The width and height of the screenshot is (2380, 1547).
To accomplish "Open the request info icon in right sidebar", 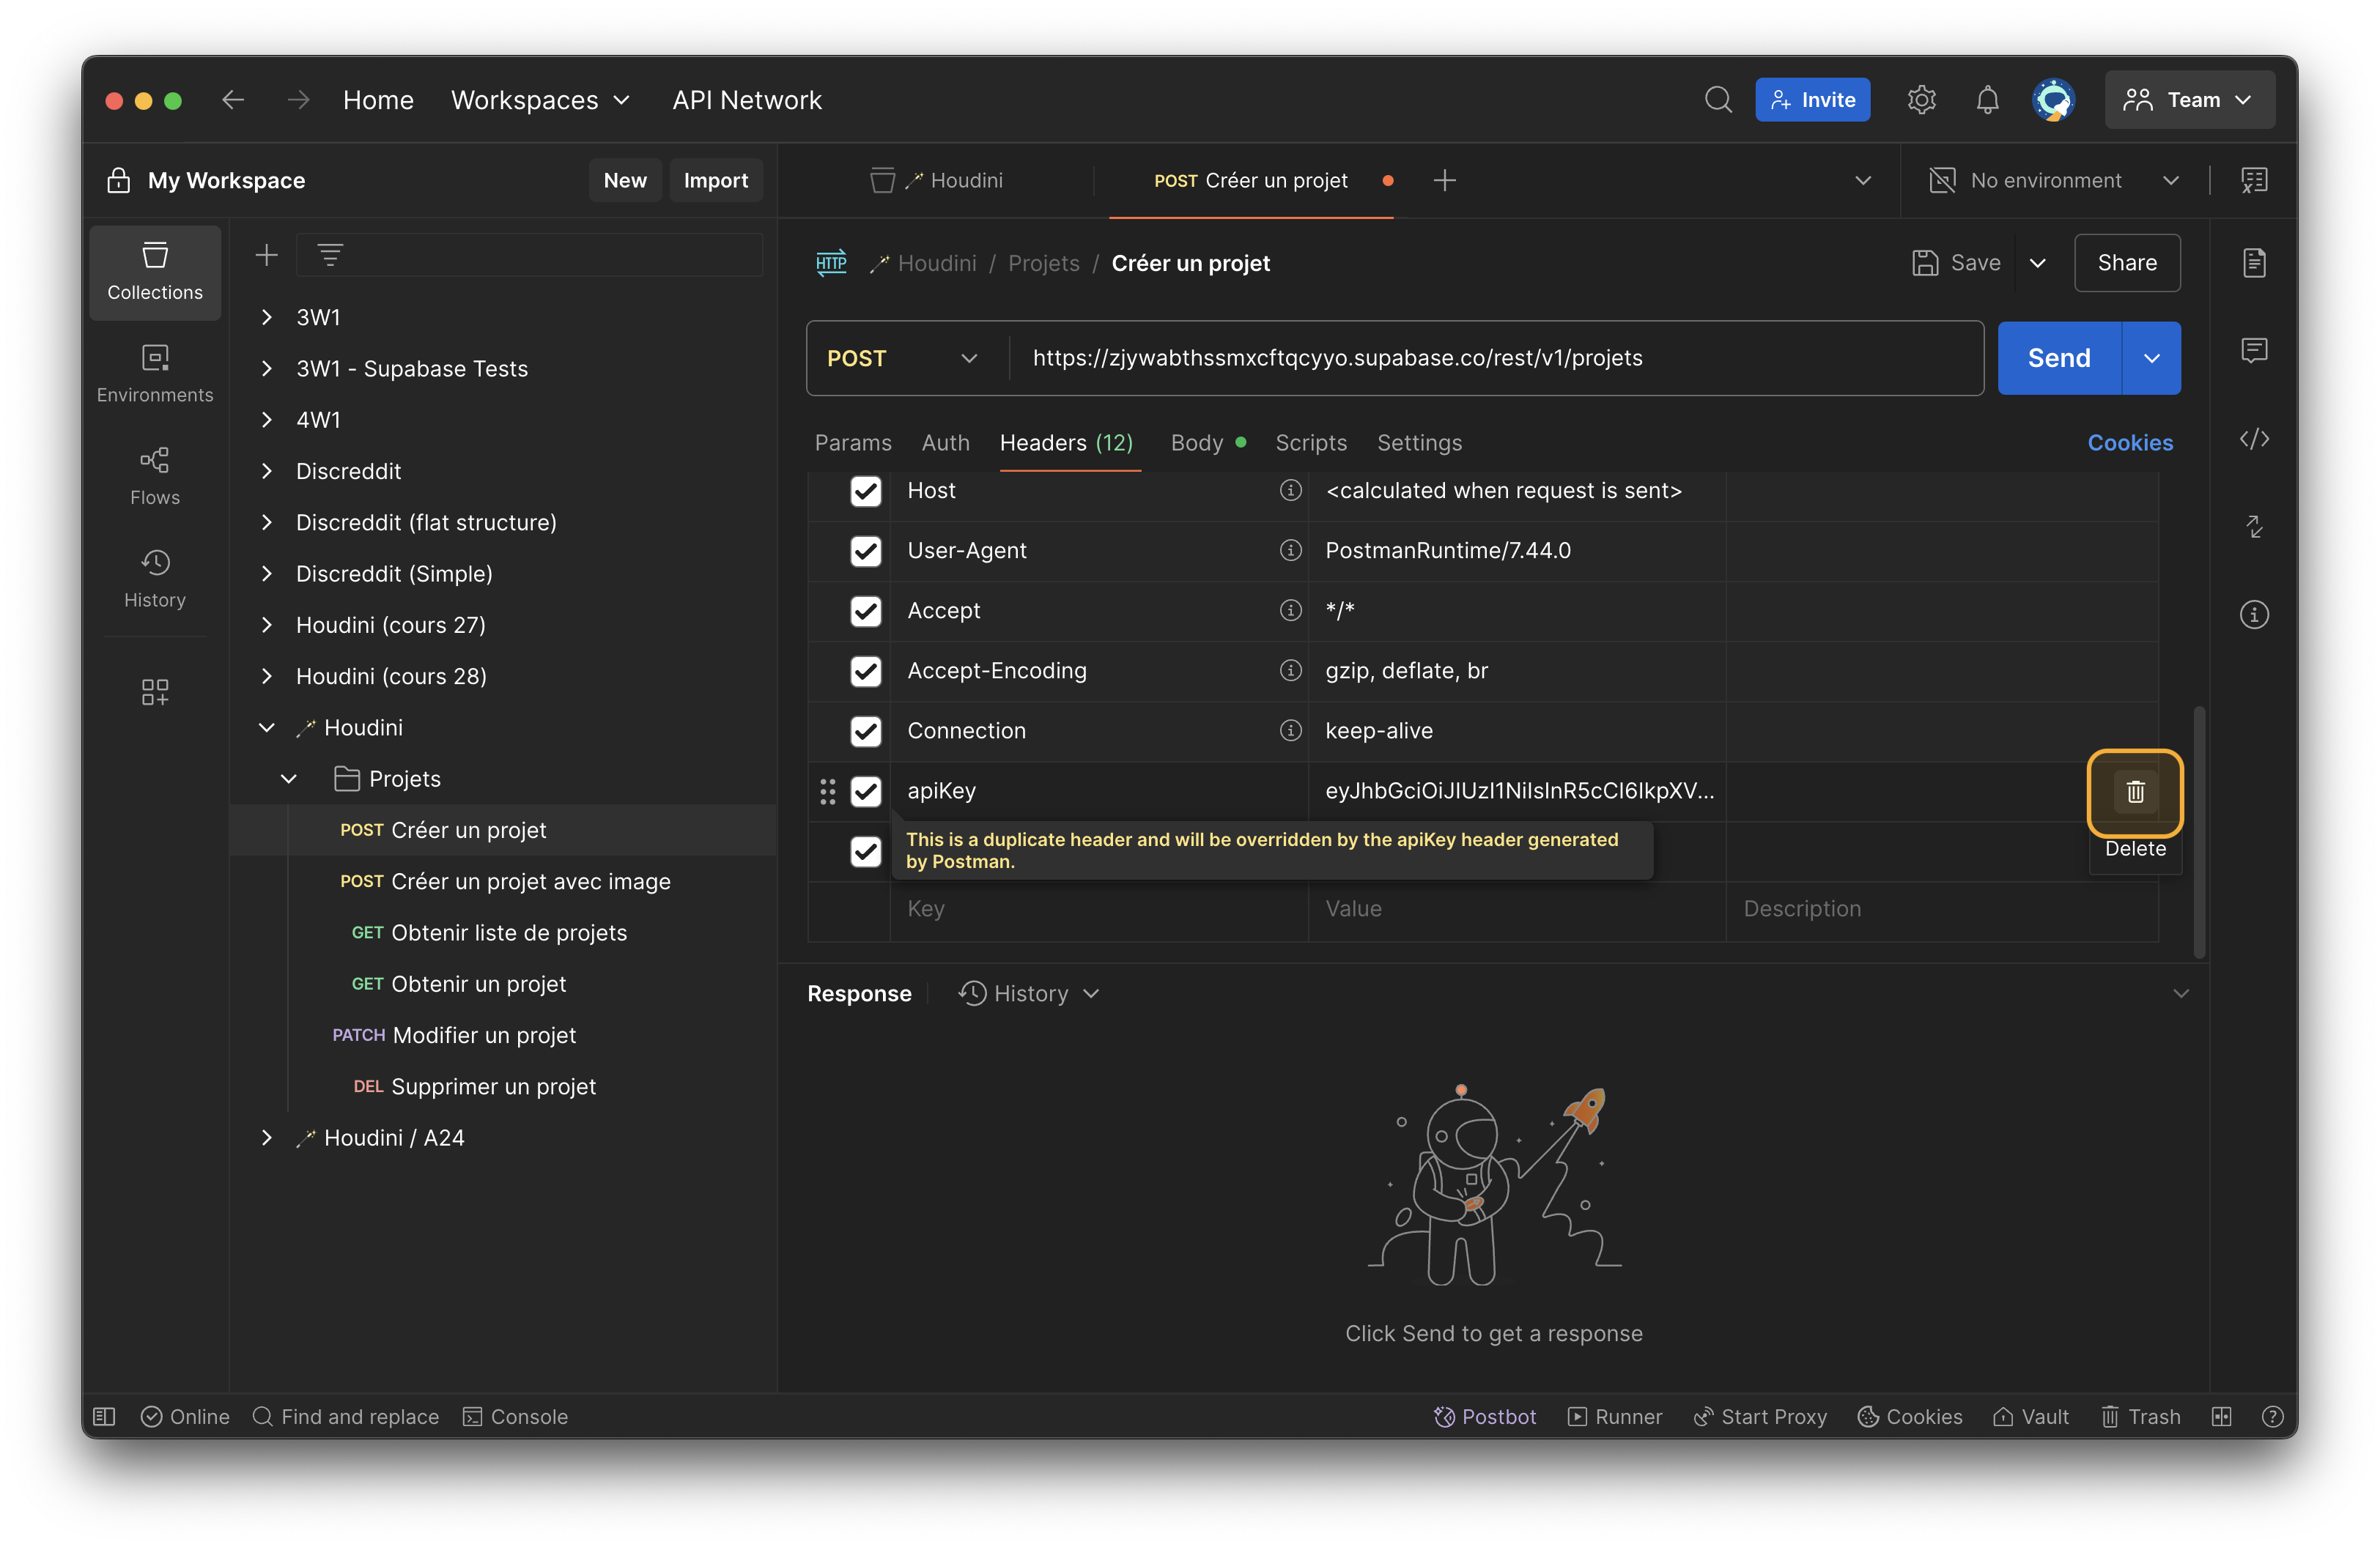I will 2254,615.
